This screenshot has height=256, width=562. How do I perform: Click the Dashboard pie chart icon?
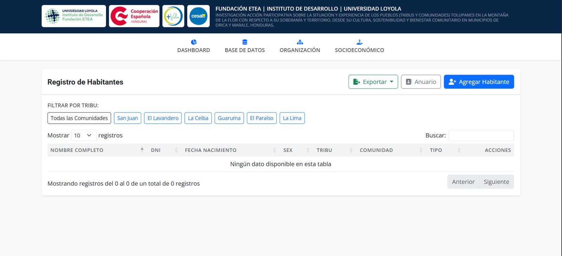194,42
